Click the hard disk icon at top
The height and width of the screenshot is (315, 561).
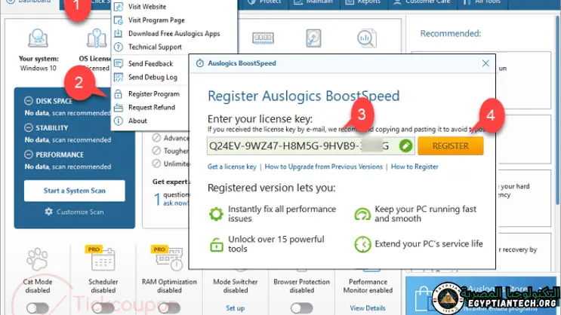tap(314, 38)
